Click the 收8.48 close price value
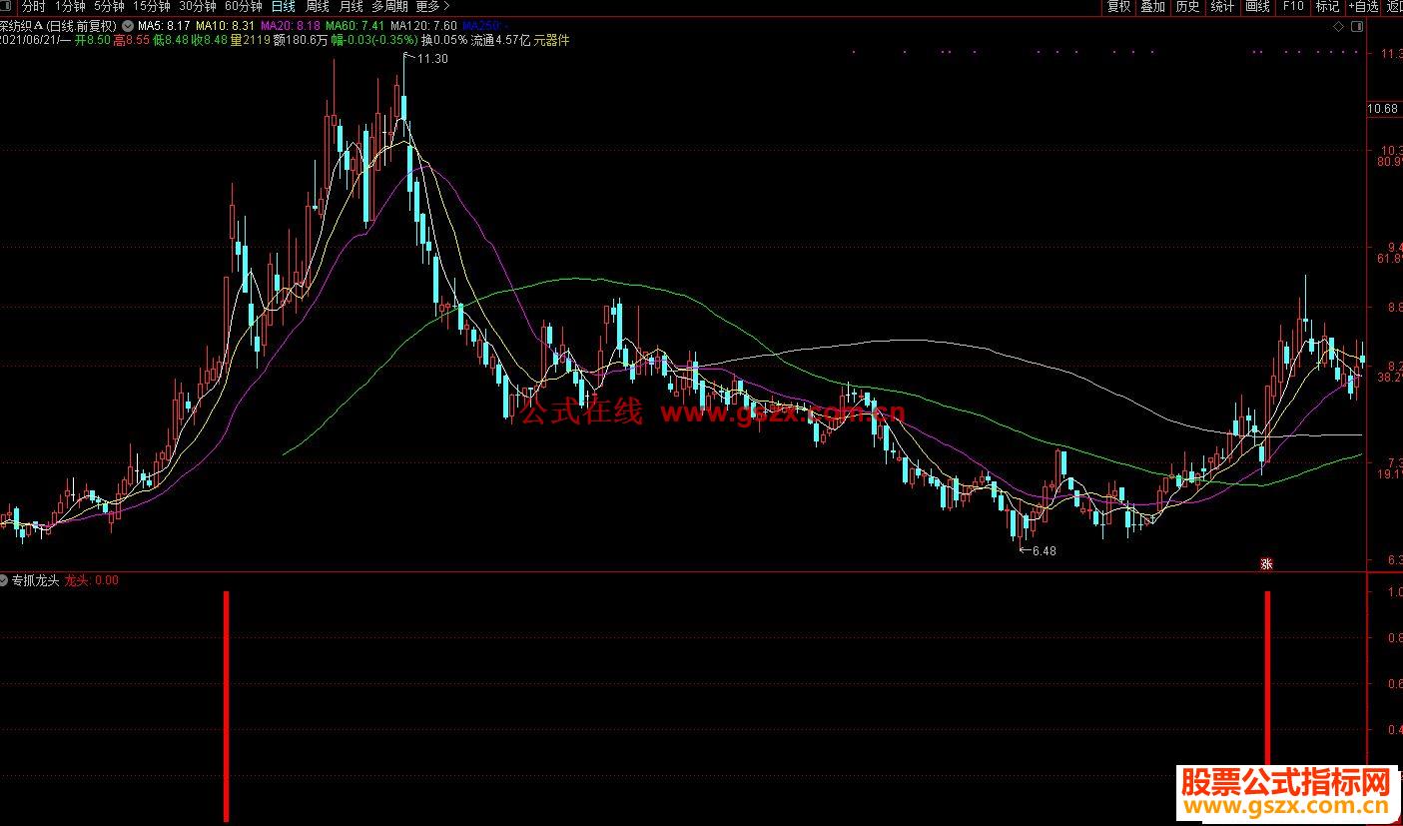Screen dimensions: 1403x826 click(x=211, y=40)
